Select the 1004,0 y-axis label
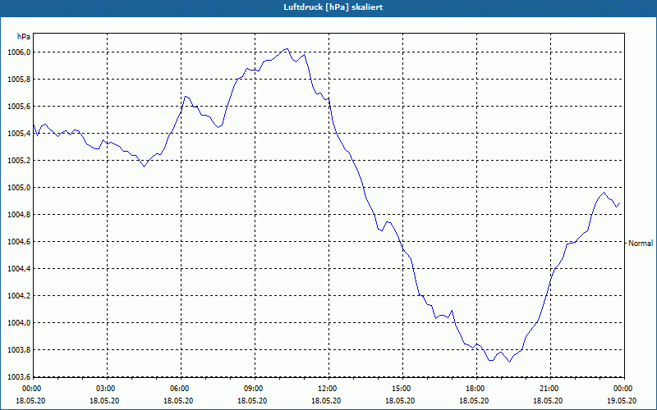 coord(19,323)
